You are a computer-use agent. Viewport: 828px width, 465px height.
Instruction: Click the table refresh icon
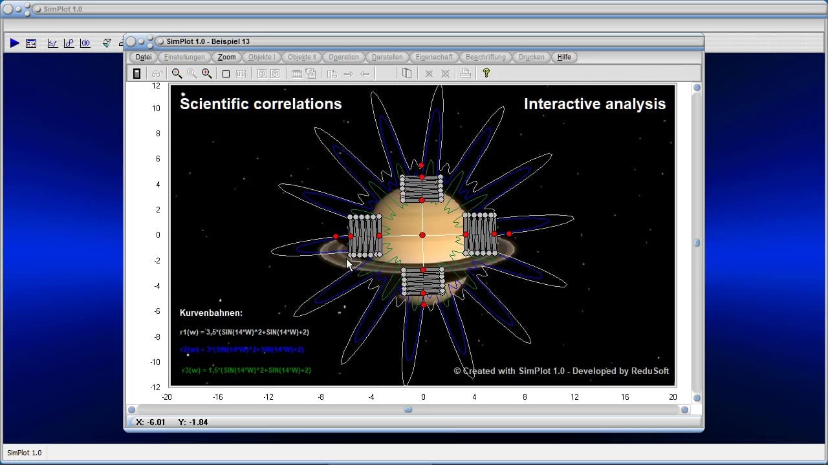[x=310, y=74]
